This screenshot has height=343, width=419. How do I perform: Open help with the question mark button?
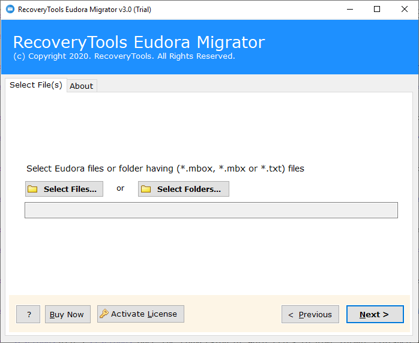[x=28, y=314]
